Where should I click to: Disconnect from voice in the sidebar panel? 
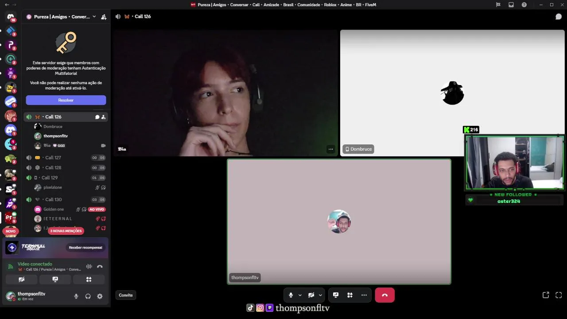point(100,266)
